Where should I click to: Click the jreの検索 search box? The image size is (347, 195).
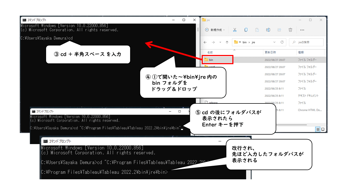tap(306, 42)
